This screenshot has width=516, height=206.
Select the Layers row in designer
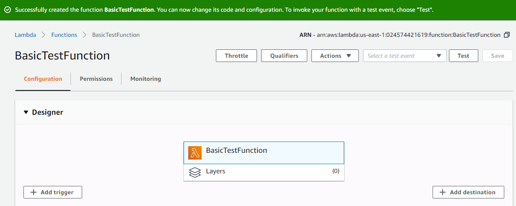click(x=264, y=172)
